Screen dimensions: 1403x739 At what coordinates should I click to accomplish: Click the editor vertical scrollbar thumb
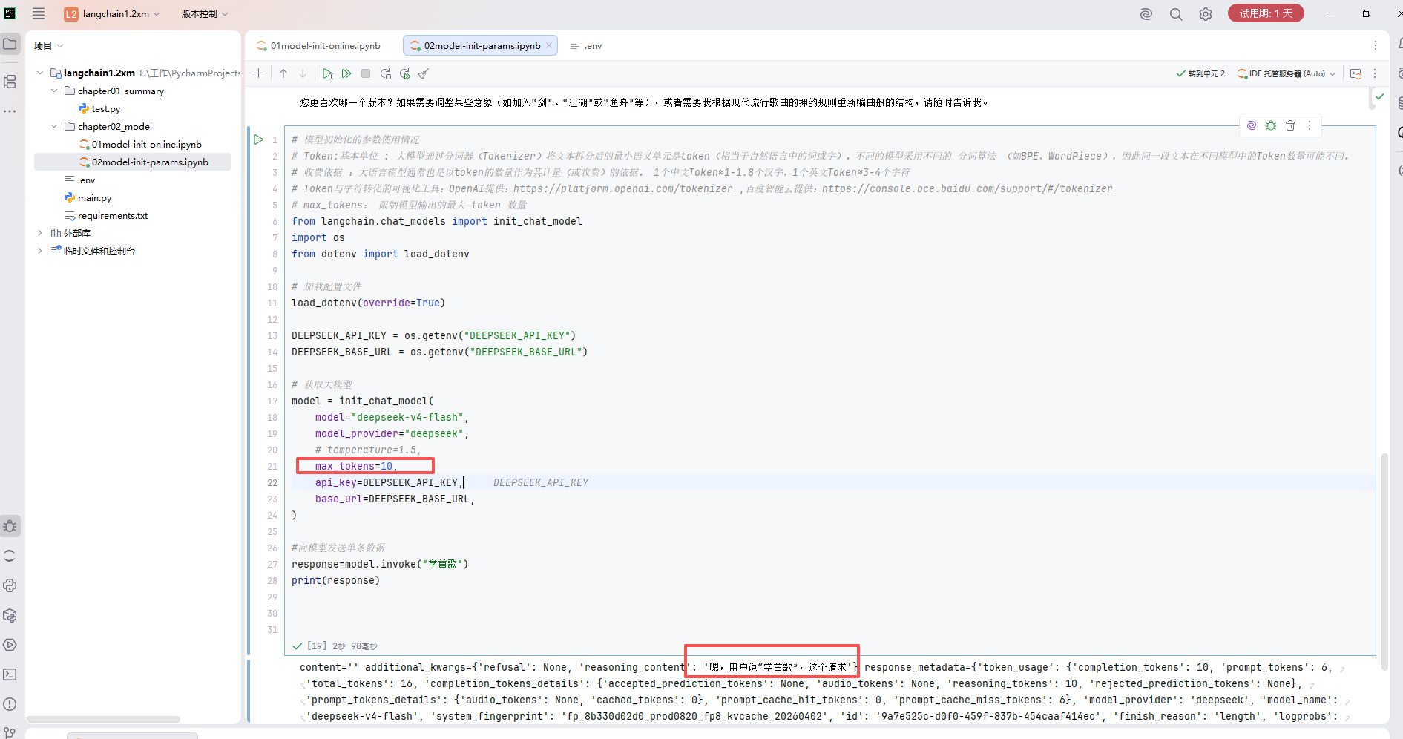coord(1384,560)
